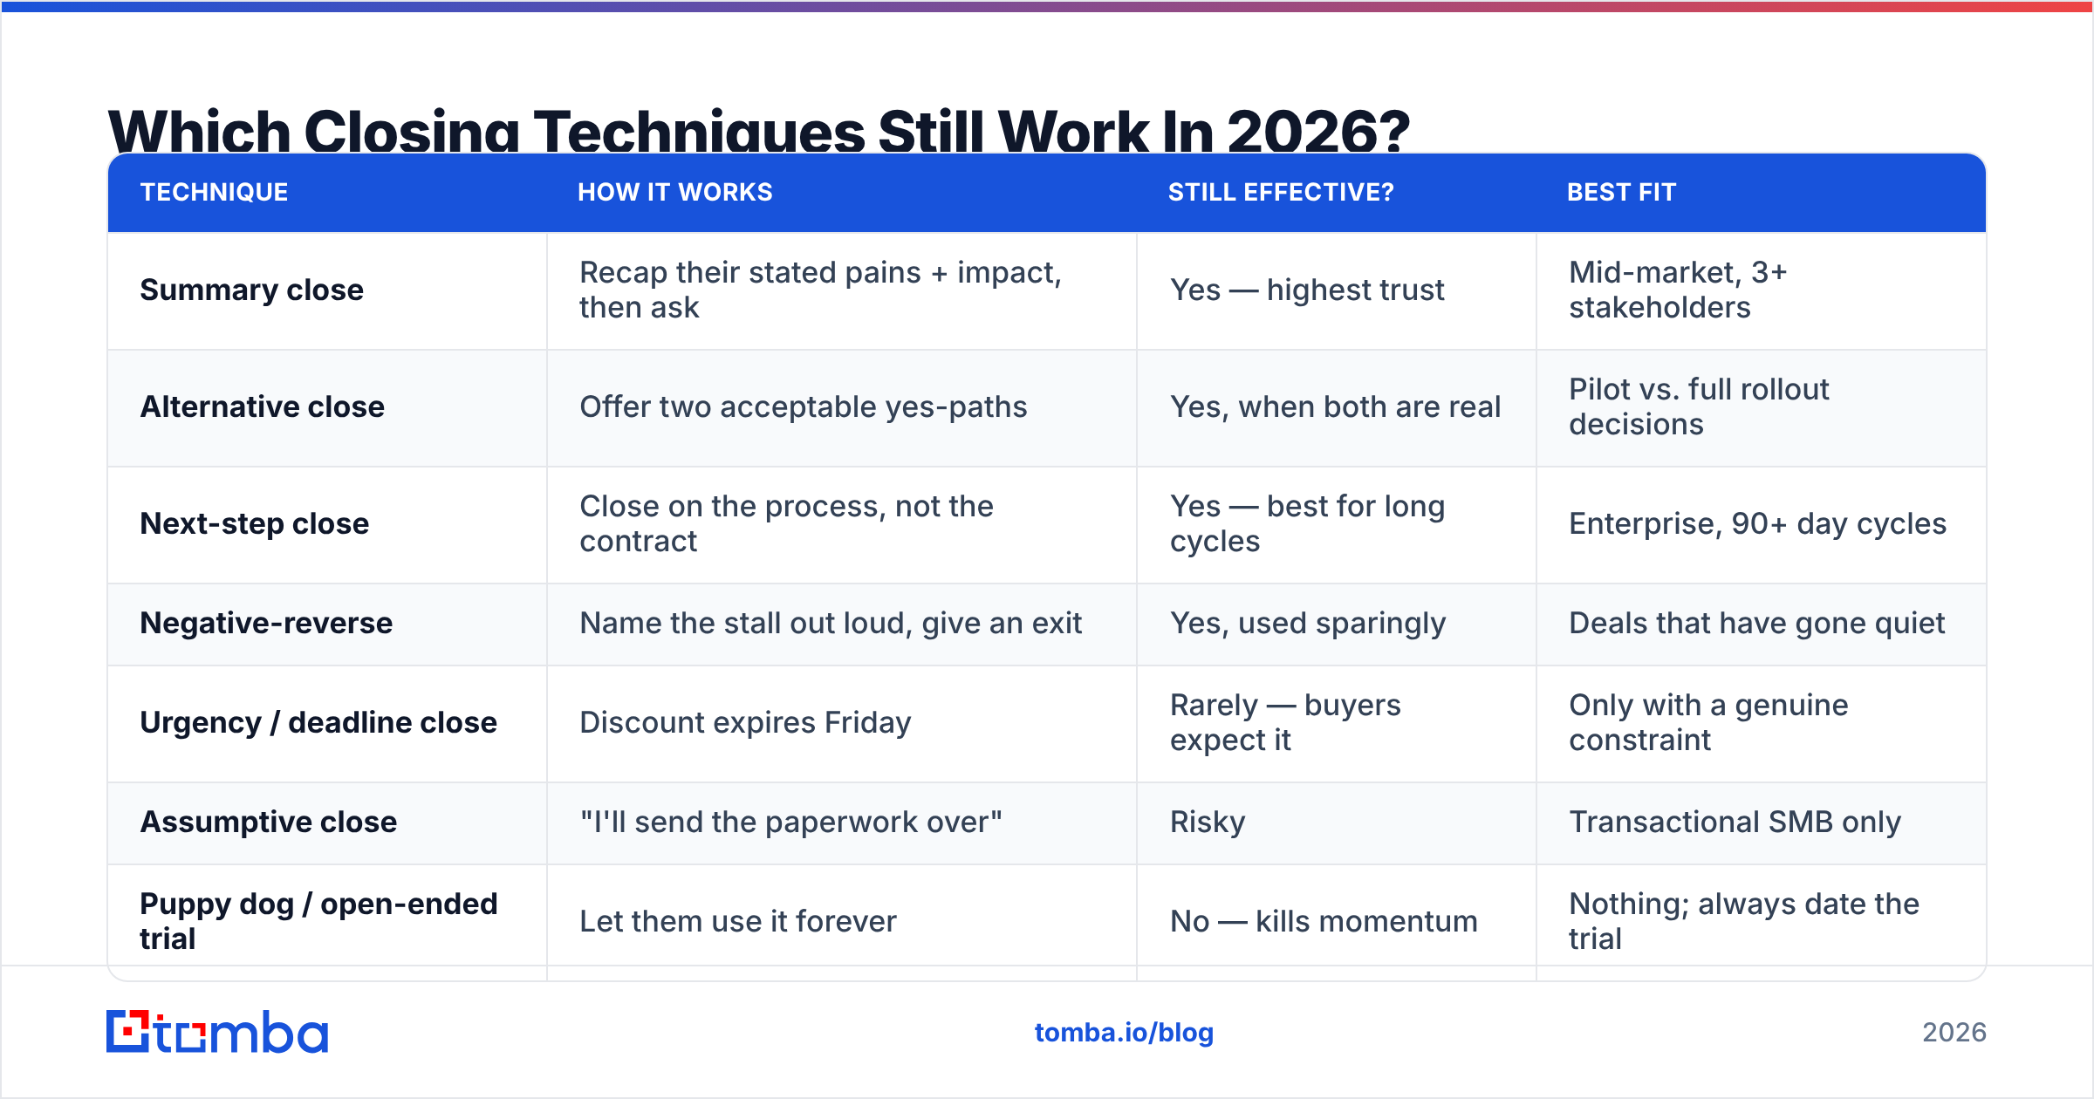The image size is (2094, 1099).
Task: Select the 'Alternative close' cell
Action: pyautogui.click(x=327, y=407)
